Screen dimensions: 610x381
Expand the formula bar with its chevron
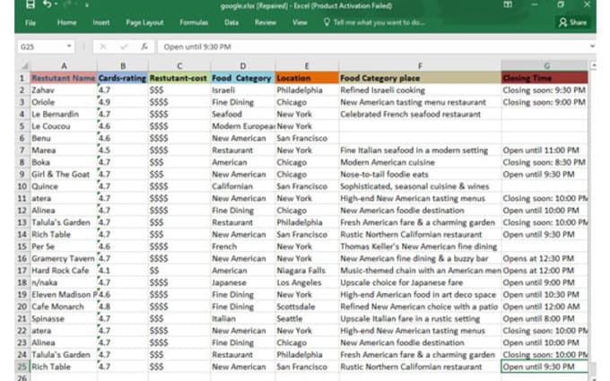click(x=592, y=47)
